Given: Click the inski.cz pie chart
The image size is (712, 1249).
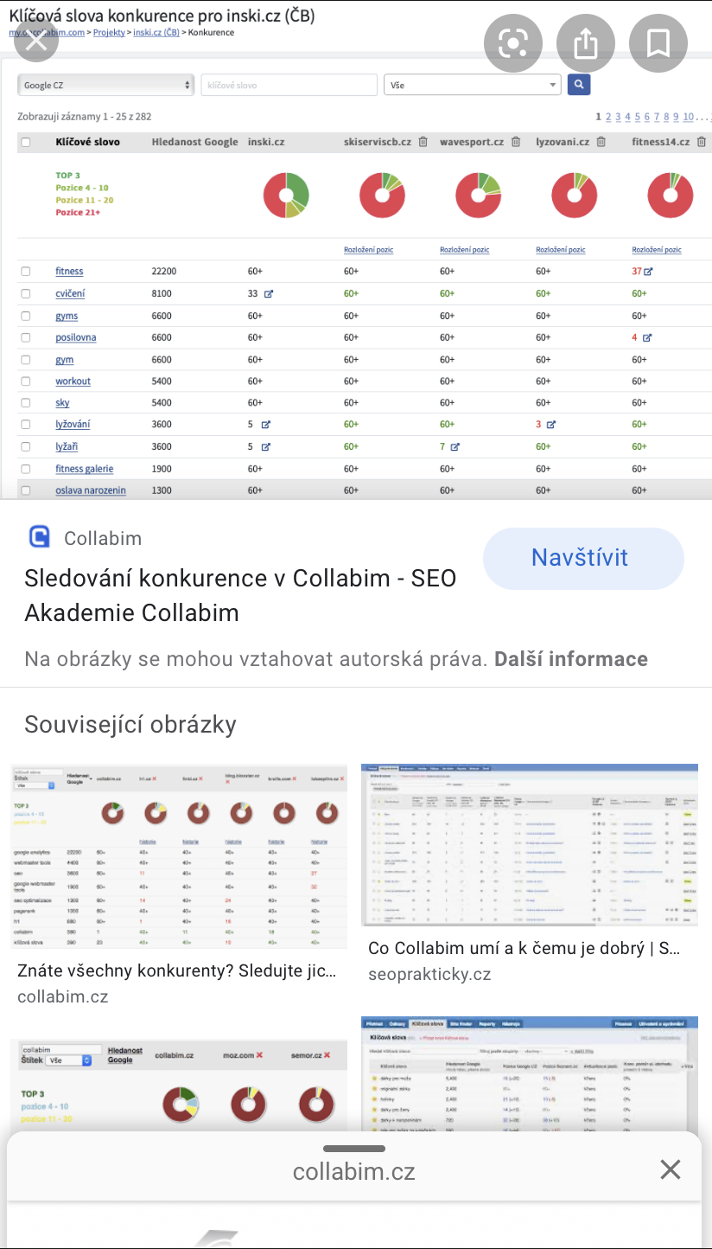Looking at the screenshot, I should tap(286, 195).
